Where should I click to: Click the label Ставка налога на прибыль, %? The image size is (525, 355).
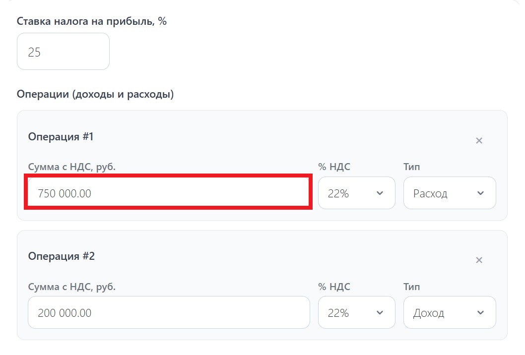pos(92,21)
